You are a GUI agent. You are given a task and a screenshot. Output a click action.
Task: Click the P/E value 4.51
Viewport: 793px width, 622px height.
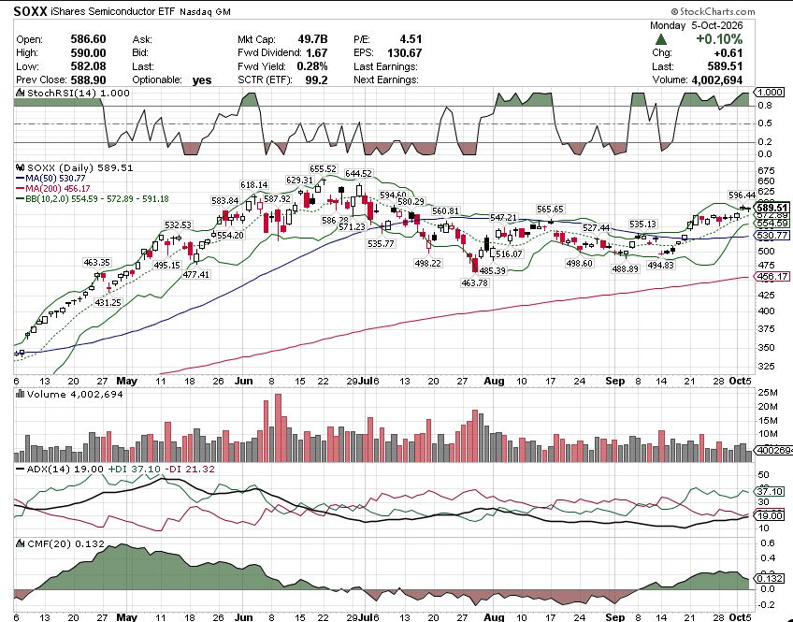point(411,39)
